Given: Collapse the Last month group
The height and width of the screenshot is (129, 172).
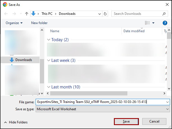Looking at the screenshot, I should click(x=49, y=87).
